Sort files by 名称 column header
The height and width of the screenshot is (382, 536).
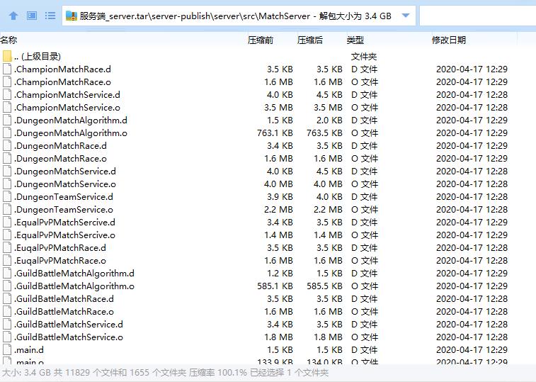(9, 40)
